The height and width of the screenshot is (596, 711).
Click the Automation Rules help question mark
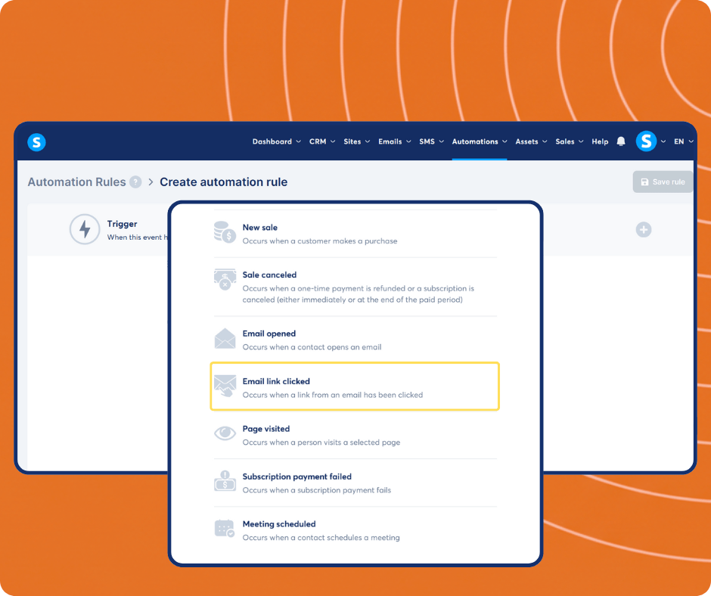click(x=135, y=182)
